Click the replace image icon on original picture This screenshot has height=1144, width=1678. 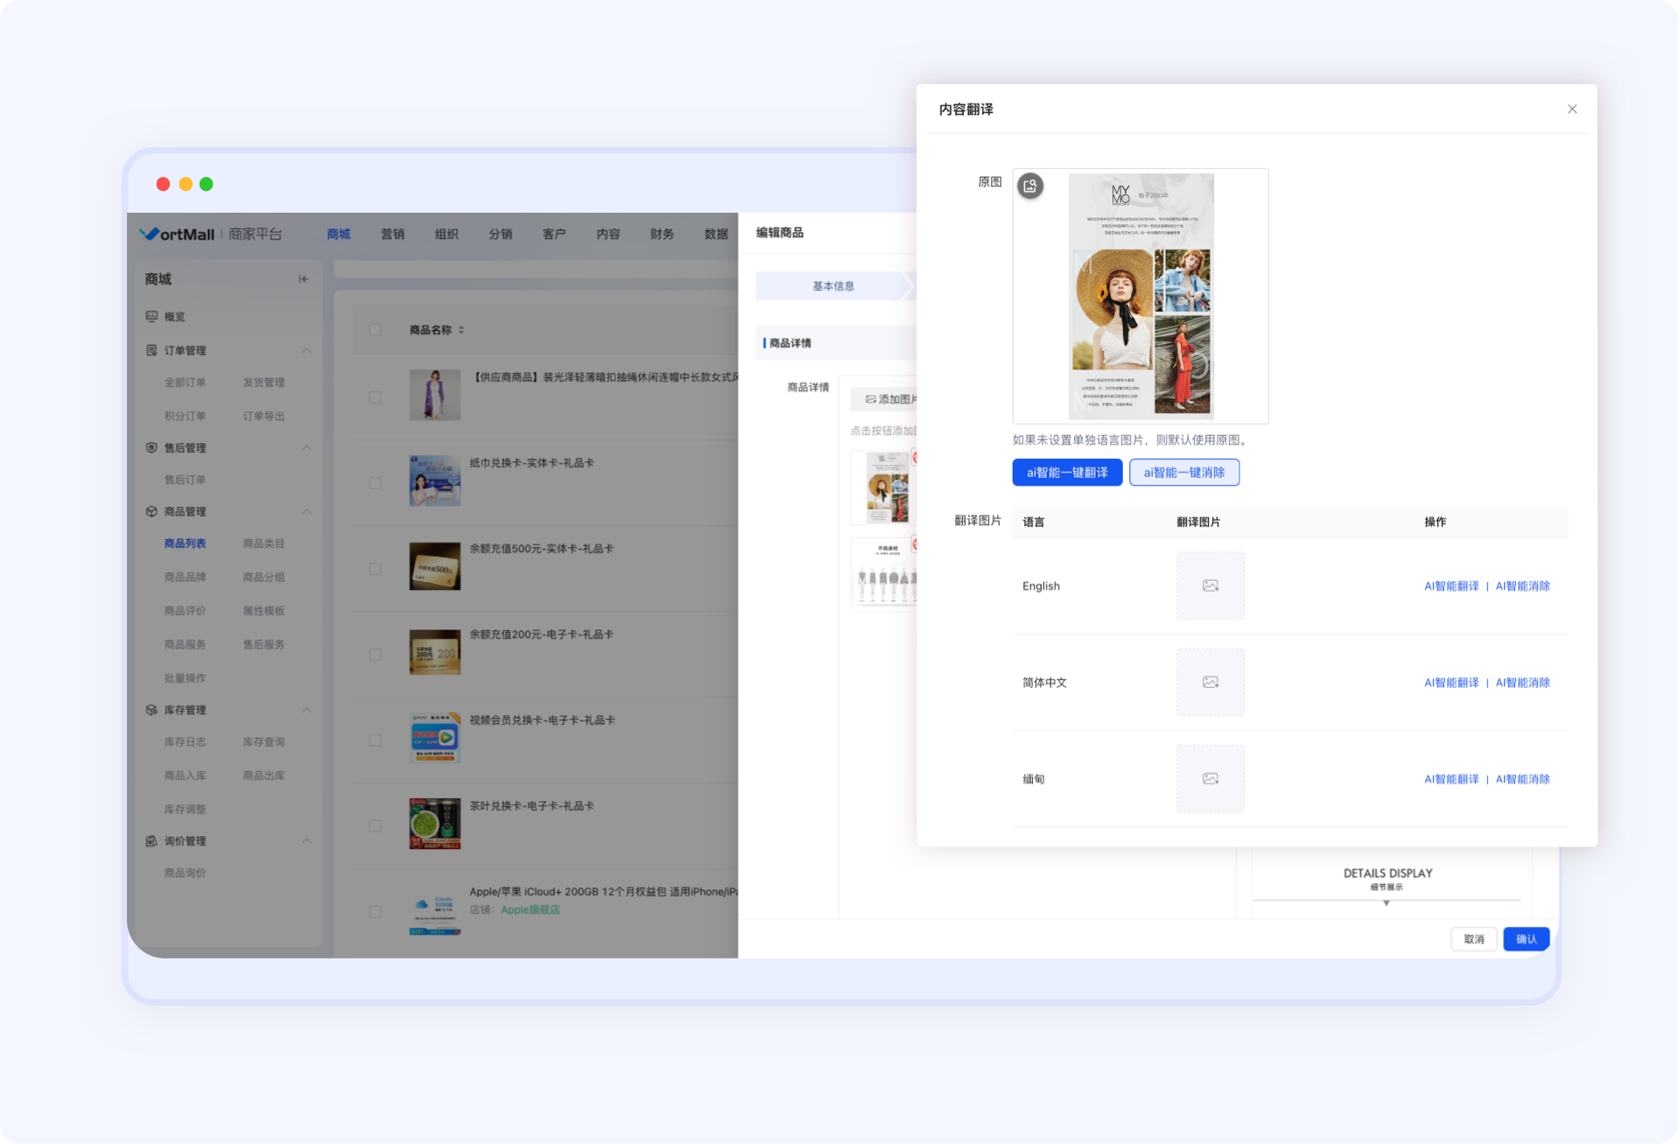pyautogui.click(x=1030, y=186)
